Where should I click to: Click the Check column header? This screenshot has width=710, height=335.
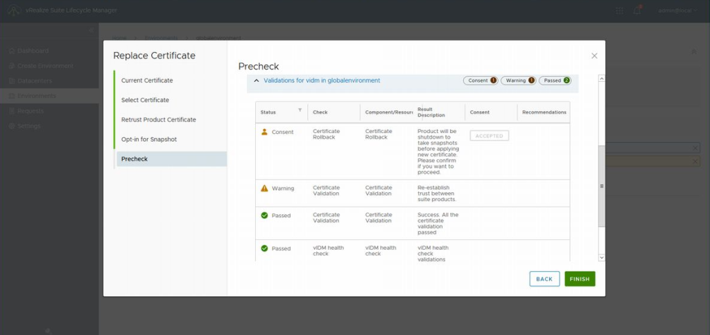[320, 112]
